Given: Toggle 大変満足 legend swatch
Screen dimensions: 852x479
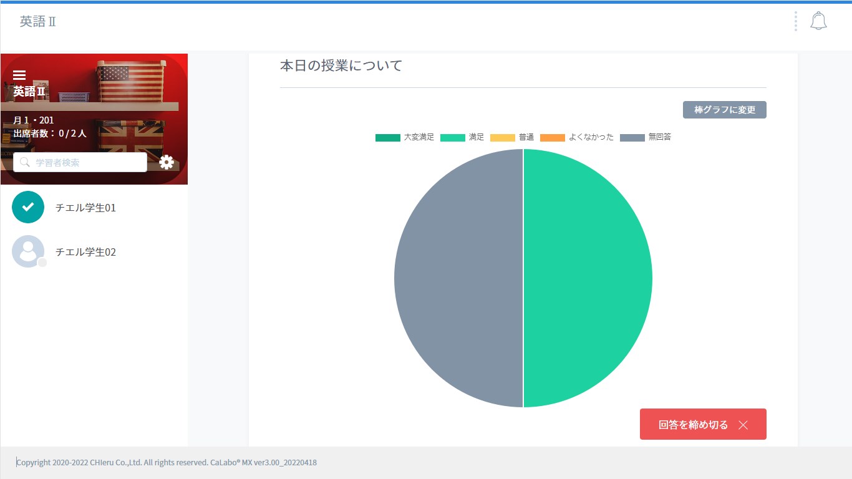Looking at the screenshot, I should point(387,137).
